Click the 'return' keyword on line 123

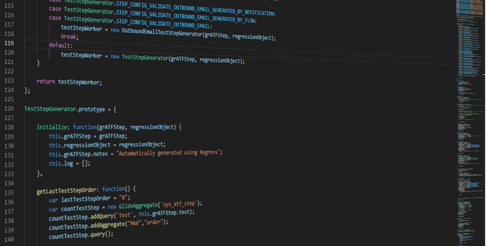[x=46, y=81]
